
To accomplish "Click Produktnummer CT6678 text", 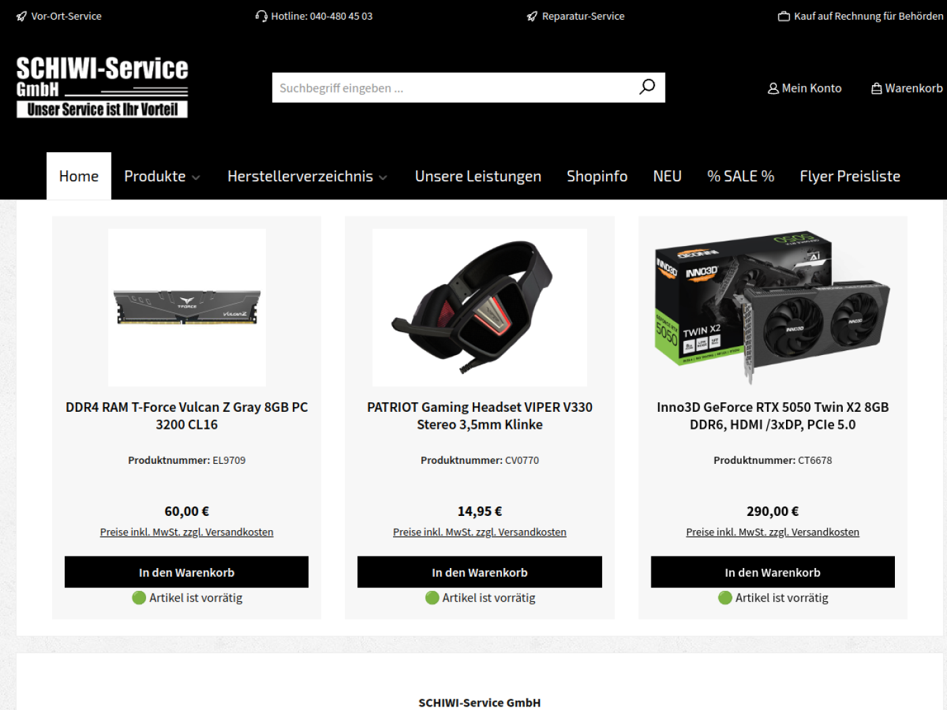I will (772, 460).
